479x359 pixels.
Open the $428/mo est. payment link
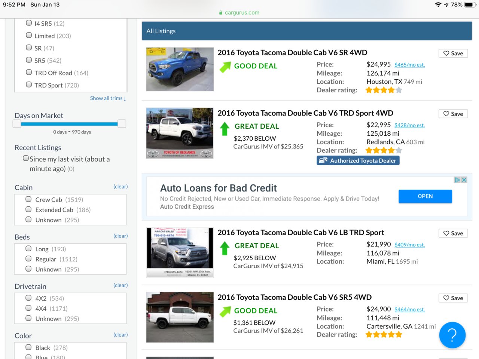410,125
